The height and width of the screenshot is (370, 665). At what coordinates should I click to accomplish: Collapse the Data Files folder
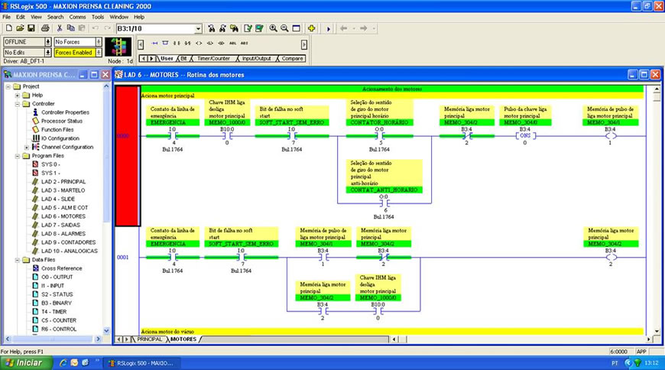tap(18, 260)
